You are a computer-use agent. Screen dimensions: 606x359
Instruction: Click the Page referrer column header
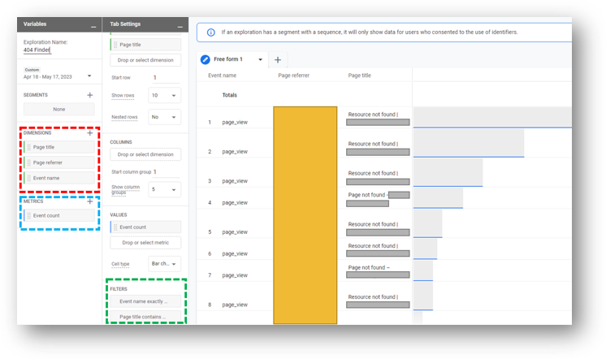[x=294, y=76]
